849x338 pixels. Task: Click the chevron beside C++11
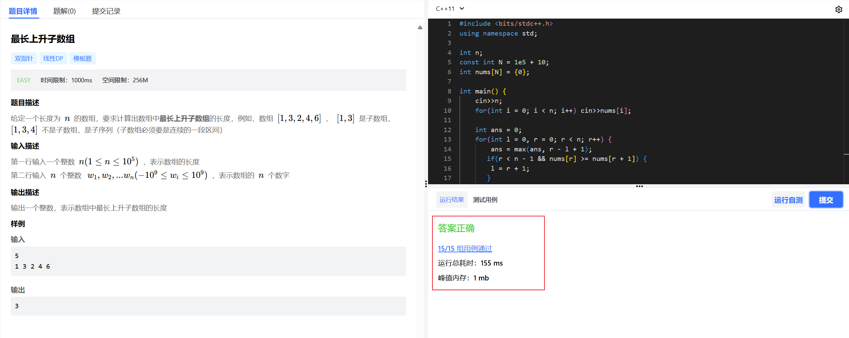[x=462, y=9]
